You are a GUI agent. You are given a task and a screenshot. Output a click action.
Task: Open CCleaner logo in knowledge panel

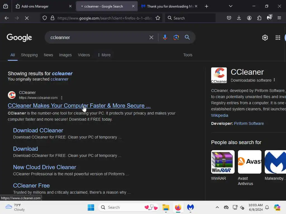219,75
